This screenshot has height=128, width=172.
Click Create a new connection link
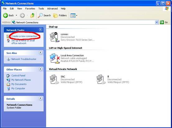pos(24,36)
